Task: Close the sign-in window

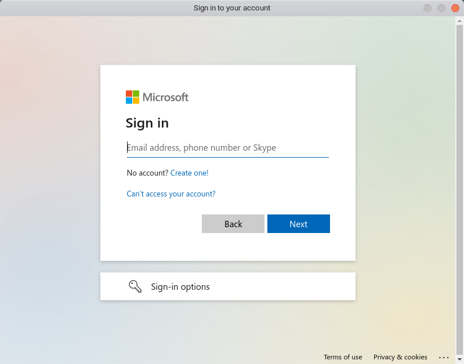Action: coord(455,8)
